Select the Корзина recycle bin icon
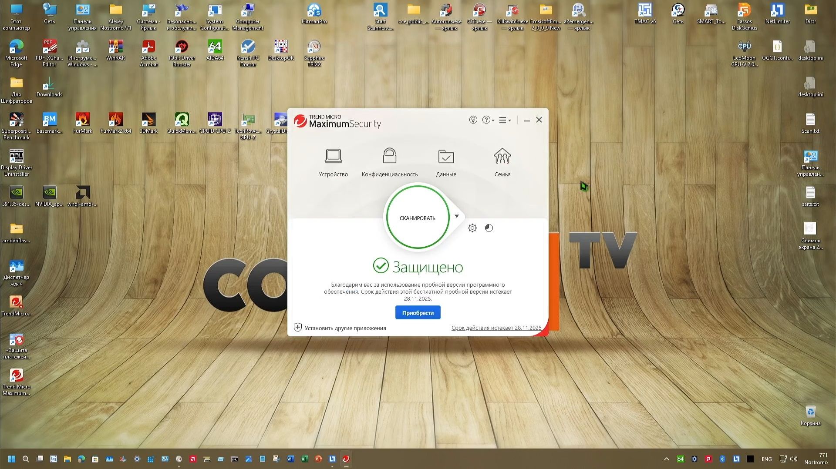 (810, 416)
